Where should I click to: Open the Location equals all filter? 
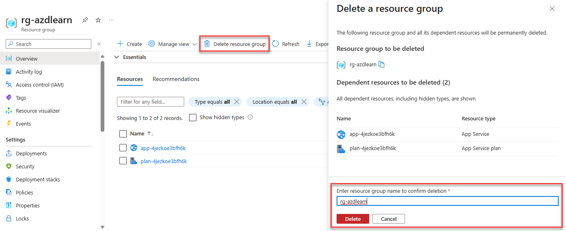tap(275, 102)
